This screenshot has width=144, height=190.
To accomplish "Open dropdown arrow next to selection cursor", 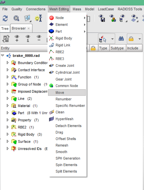I will [112, 39].
